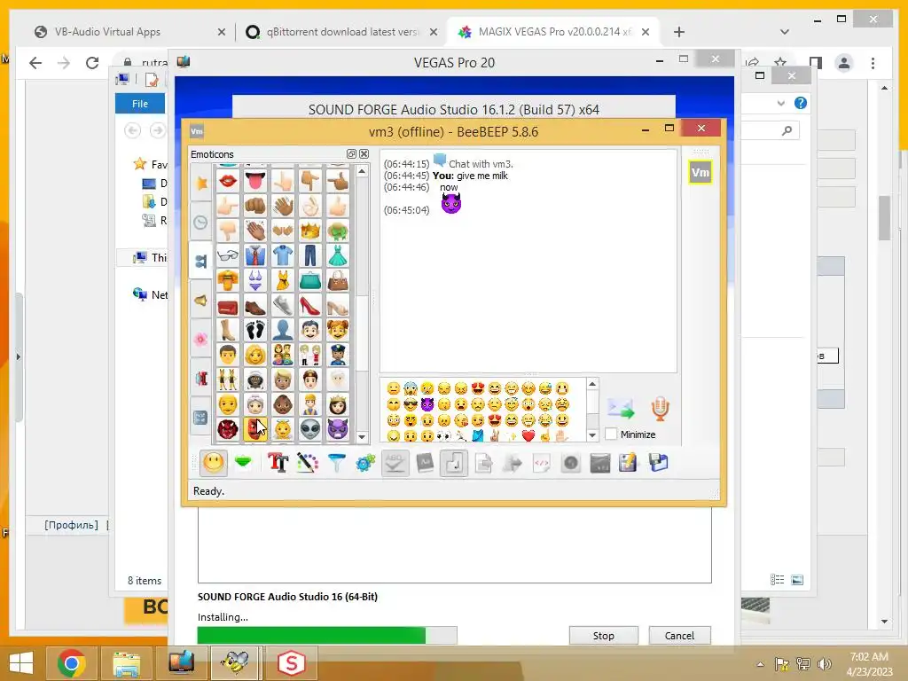Open the bell emoticon category tab
This screenshot has height=681, width=908.
coord(201,301)
